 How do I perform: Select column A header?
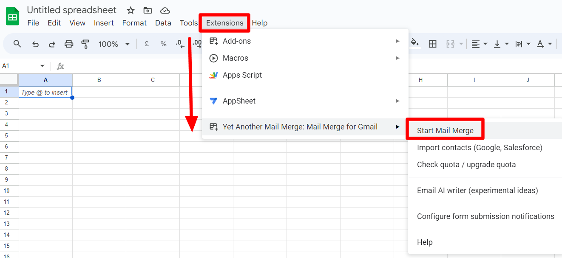(45, 80)
